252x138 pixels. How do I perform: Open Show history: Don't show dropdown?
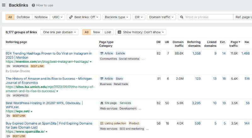tap(141, 32)
